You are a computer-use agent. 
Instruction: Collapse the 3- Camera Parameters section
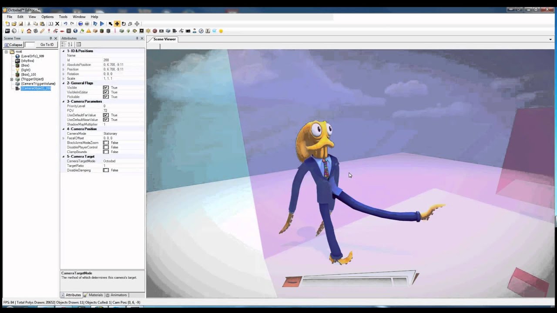click(x=63, y=101)
